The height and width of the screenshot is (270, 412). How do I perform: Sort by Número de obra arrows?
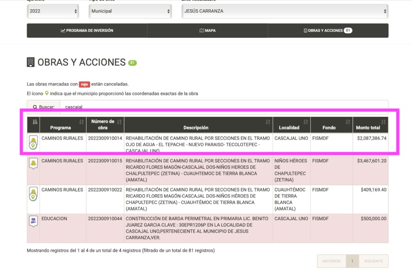119,122
